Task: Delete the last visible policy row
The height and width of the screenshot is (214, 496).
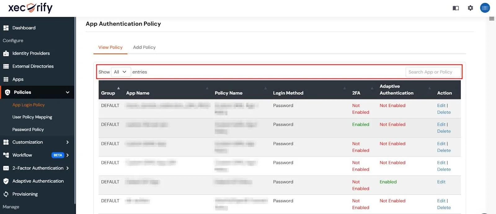Action: tap(444, 208)
